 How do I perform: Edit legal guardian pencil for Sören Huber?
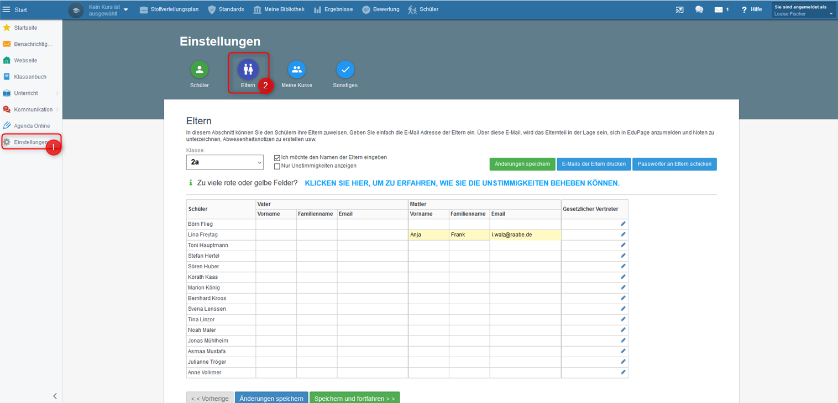pyautogui.click(x=623, y=266)
